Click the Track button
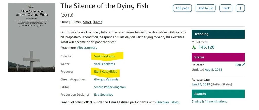Screen dimensions: 259x110 coord(226,8)
